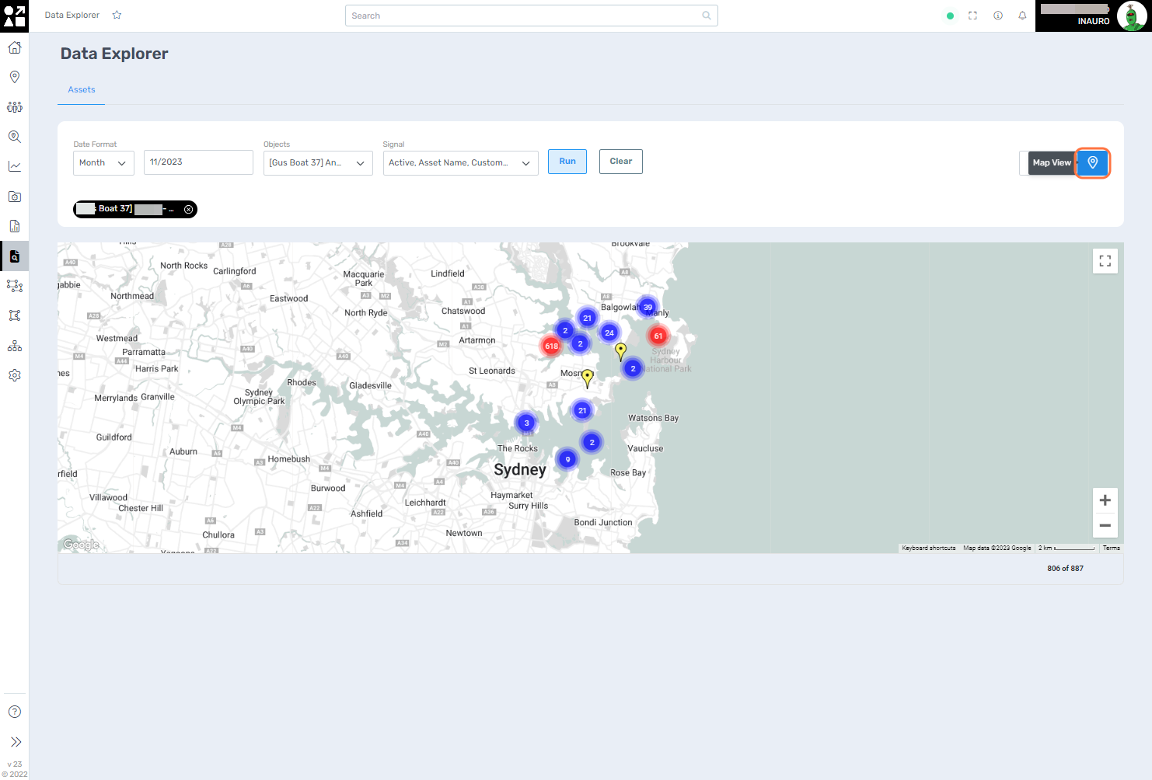This screenshot has width=1152, height=780.
Task: Focus the top Search field
Action: click(x=531, y=16)
